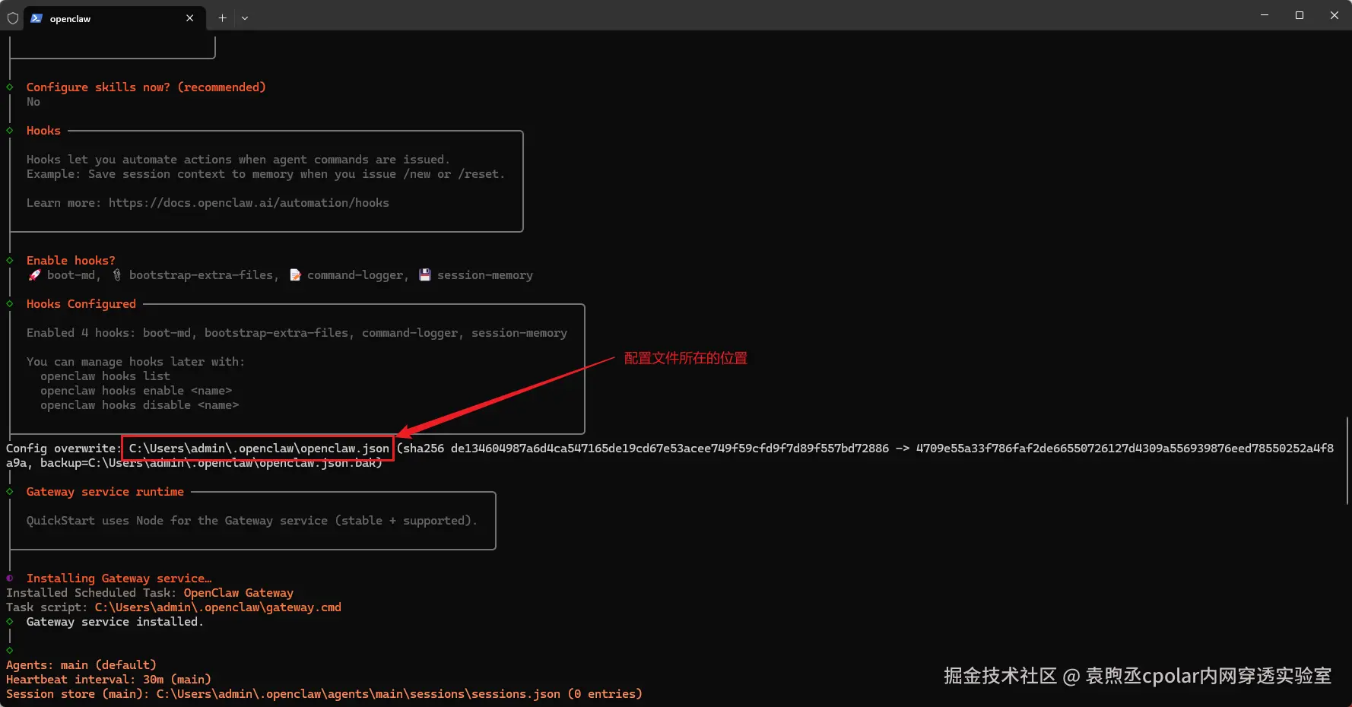The image size is (1352, 707).
Task: Click 'openclaw hooks enable <name>' text
Action: pyautogui.click(x=136, y=391)
